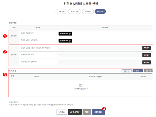Go back with the 이전 button

point(87,112)
